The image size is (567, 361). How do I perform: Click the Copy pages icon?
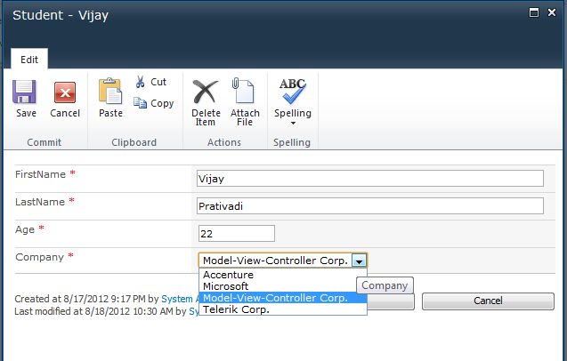[x=140, y=103]
